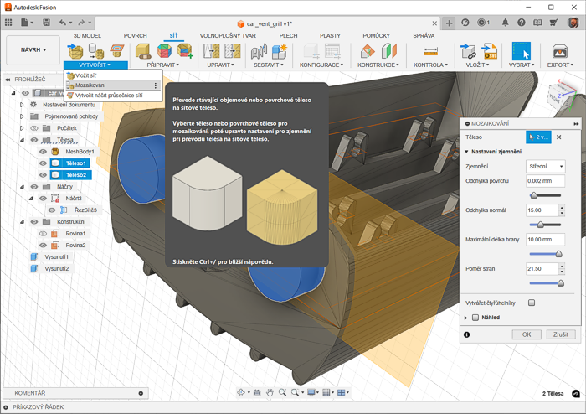Switch to the POVRCH tab
Image resolution: width=586 pixels, height=414 pixels.
[136, 35]
